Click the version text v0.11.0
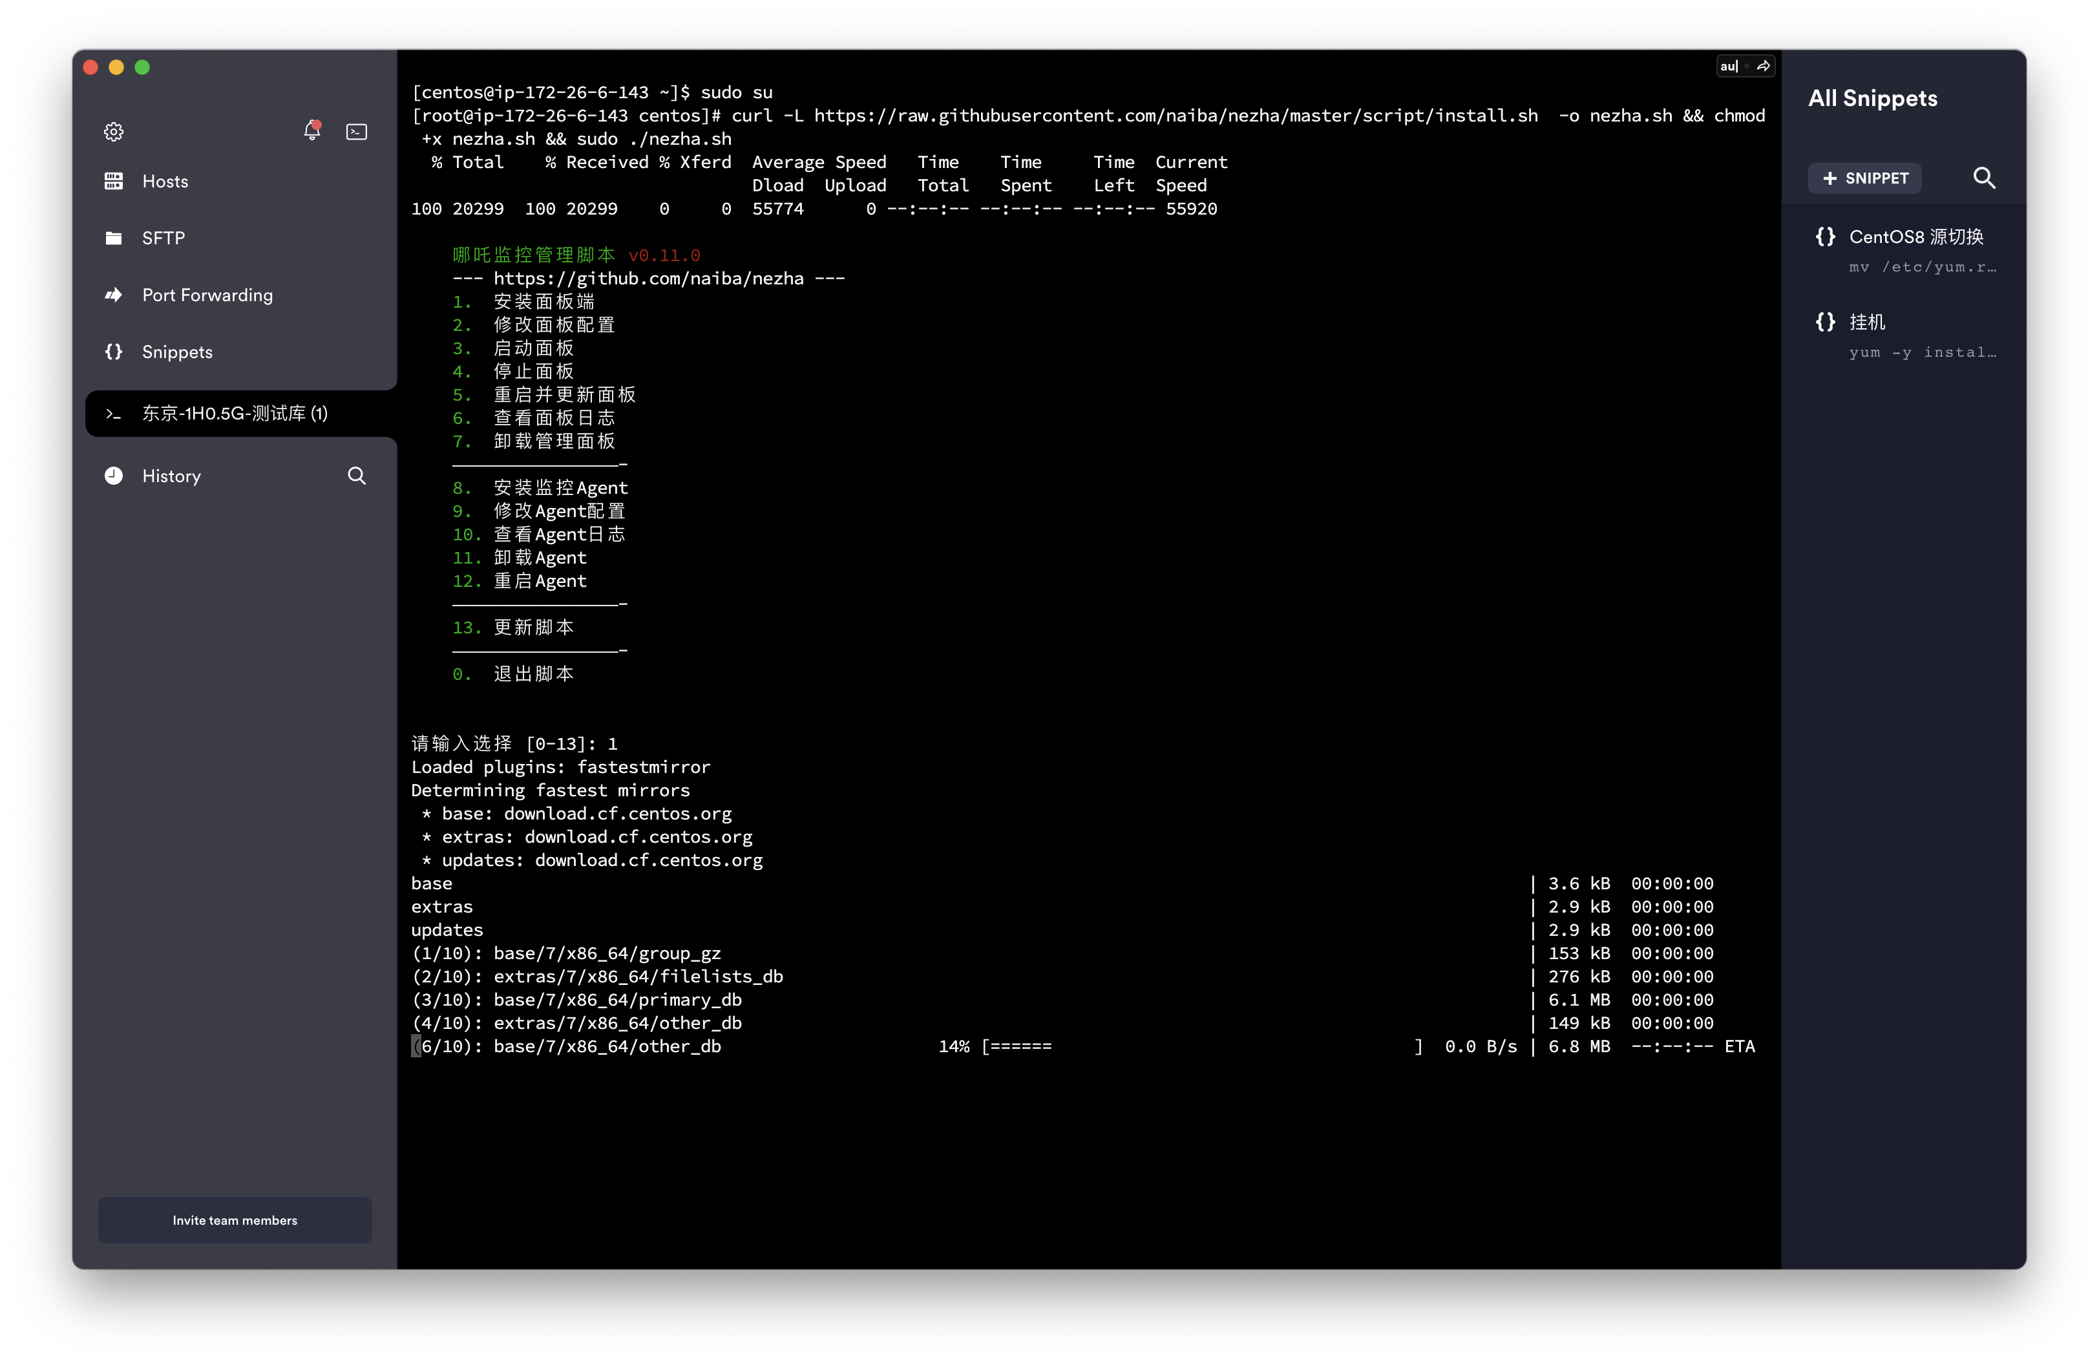The image size is (2099, 1365). click(x=664, y=256)
